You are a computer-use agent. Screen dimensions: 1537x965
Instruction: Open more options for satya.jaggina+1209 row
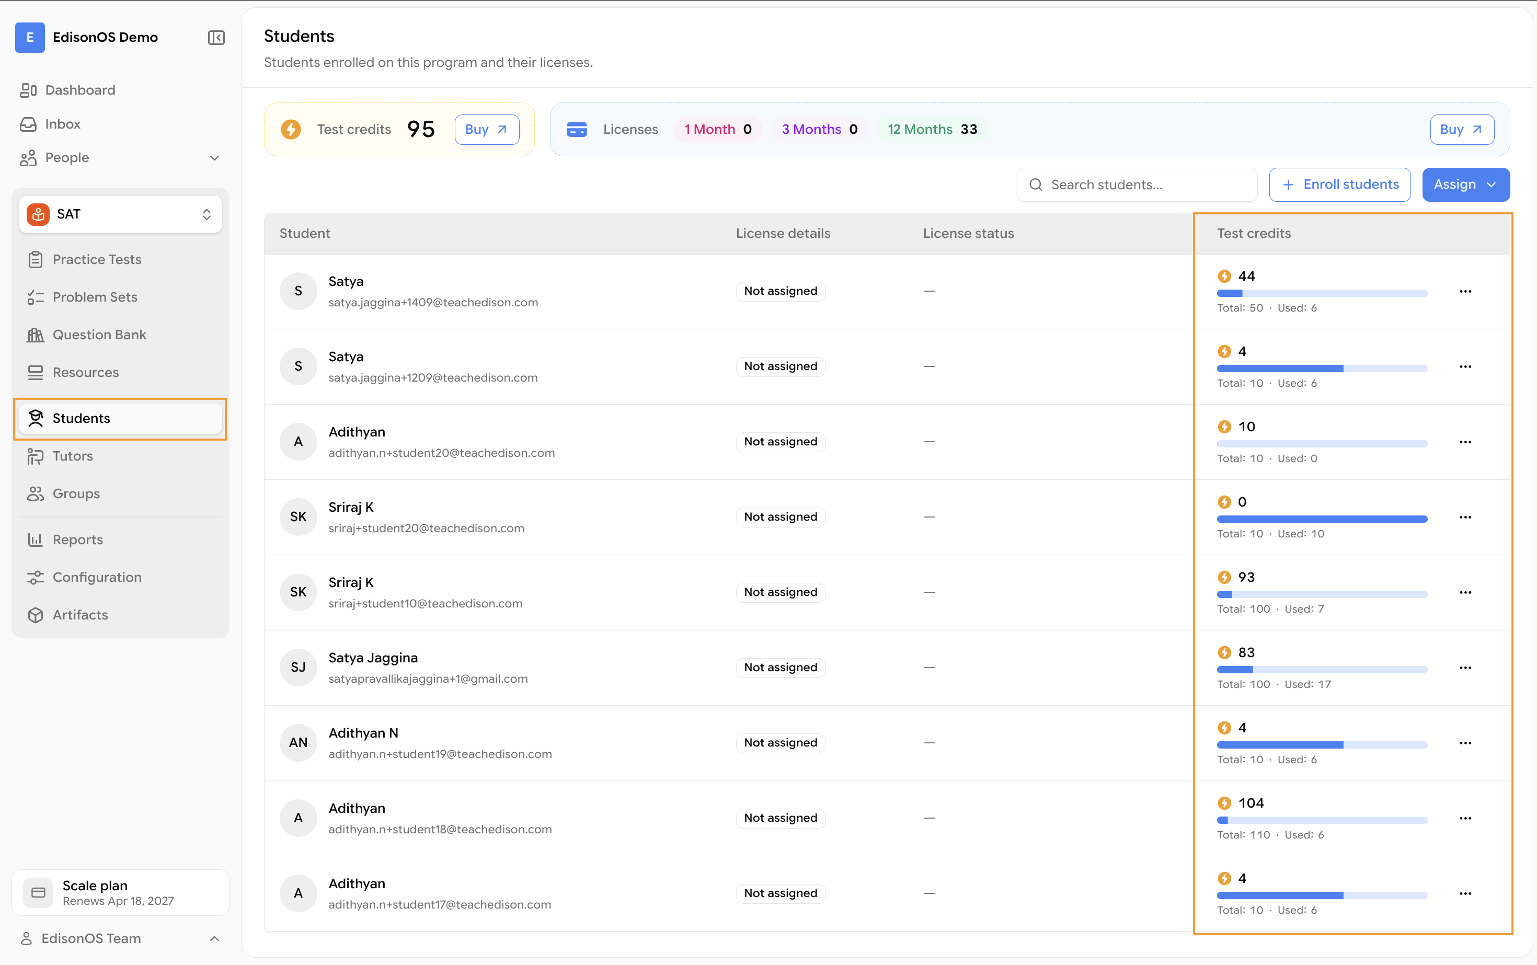point(1465,366)
